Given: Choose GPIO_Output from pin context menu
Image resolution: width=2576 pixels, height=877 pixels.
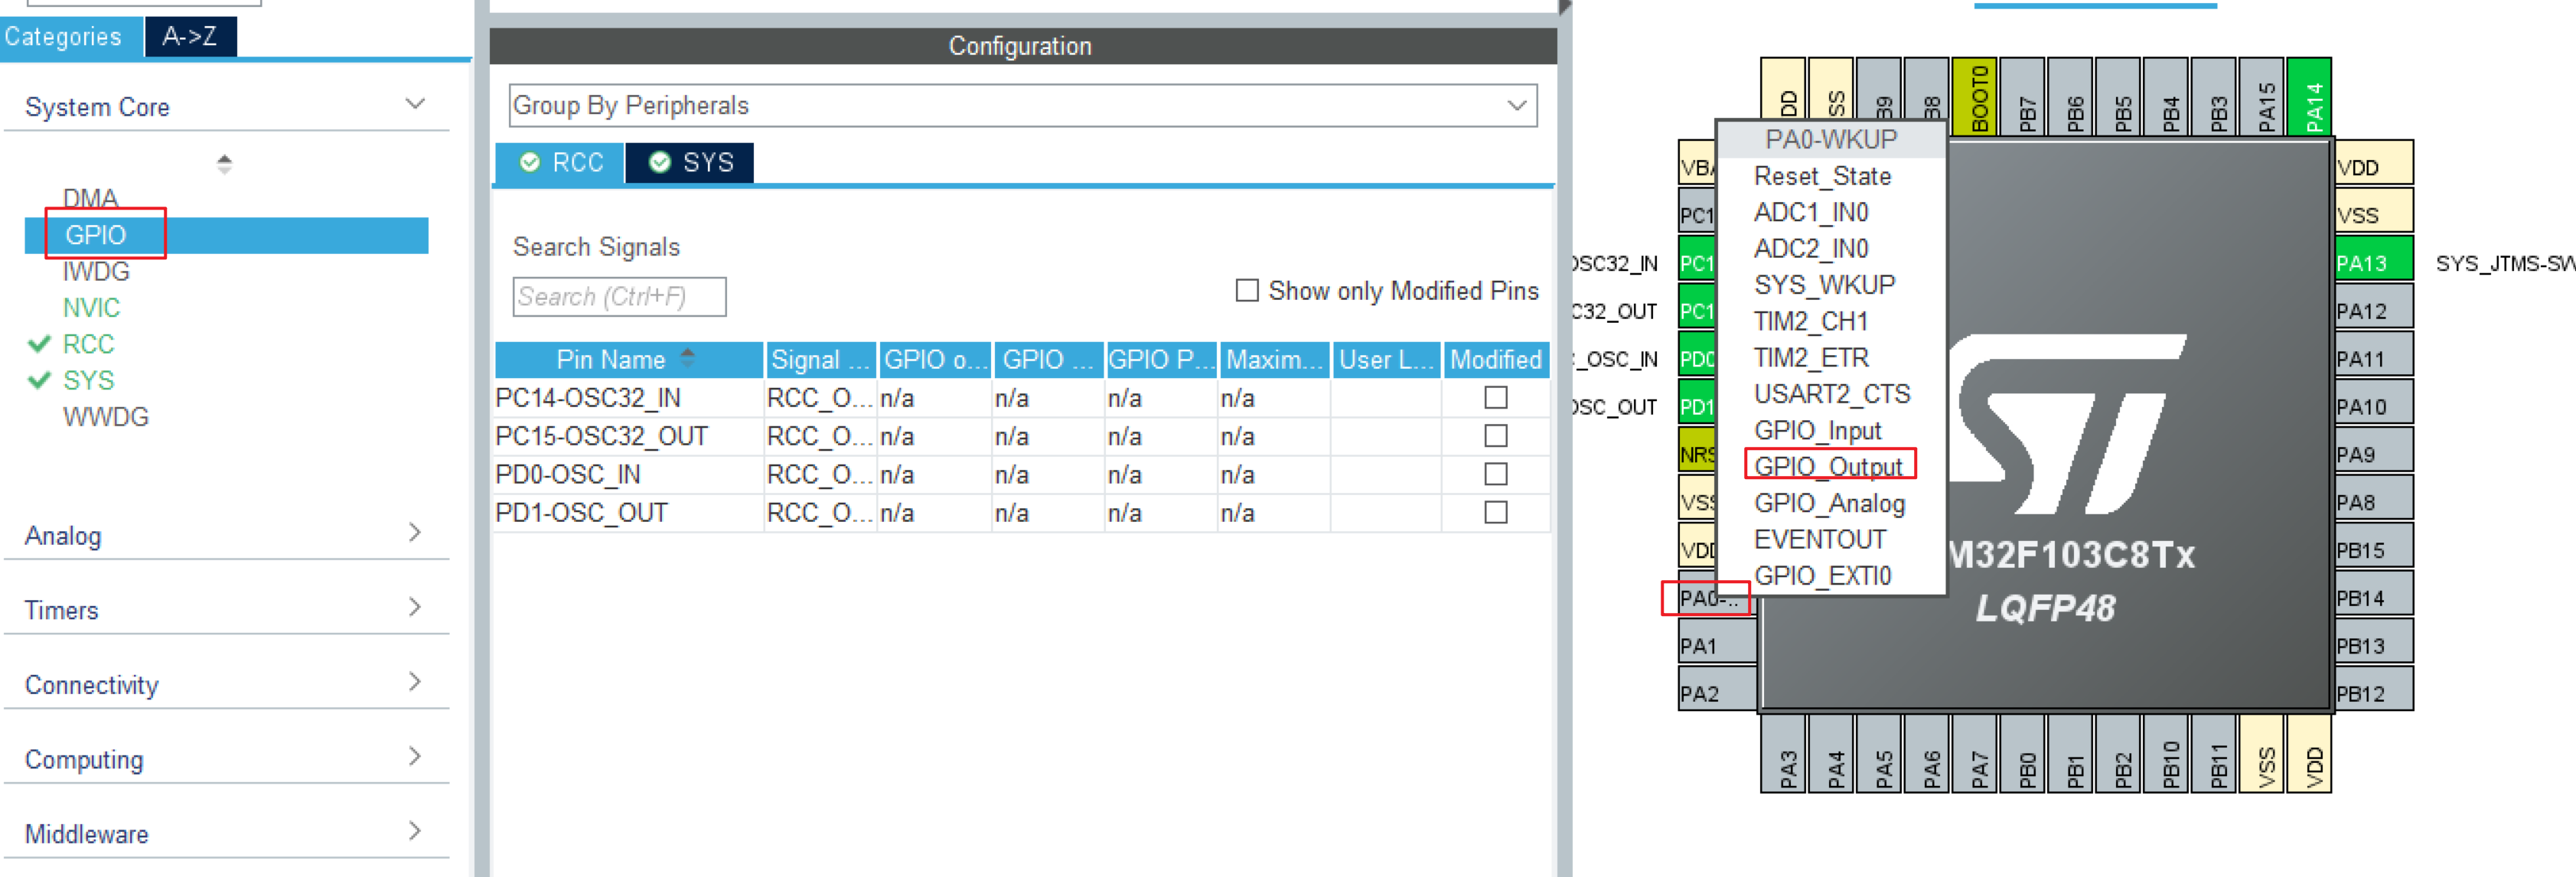Looking at the screenshot, I should (1827, 466).
